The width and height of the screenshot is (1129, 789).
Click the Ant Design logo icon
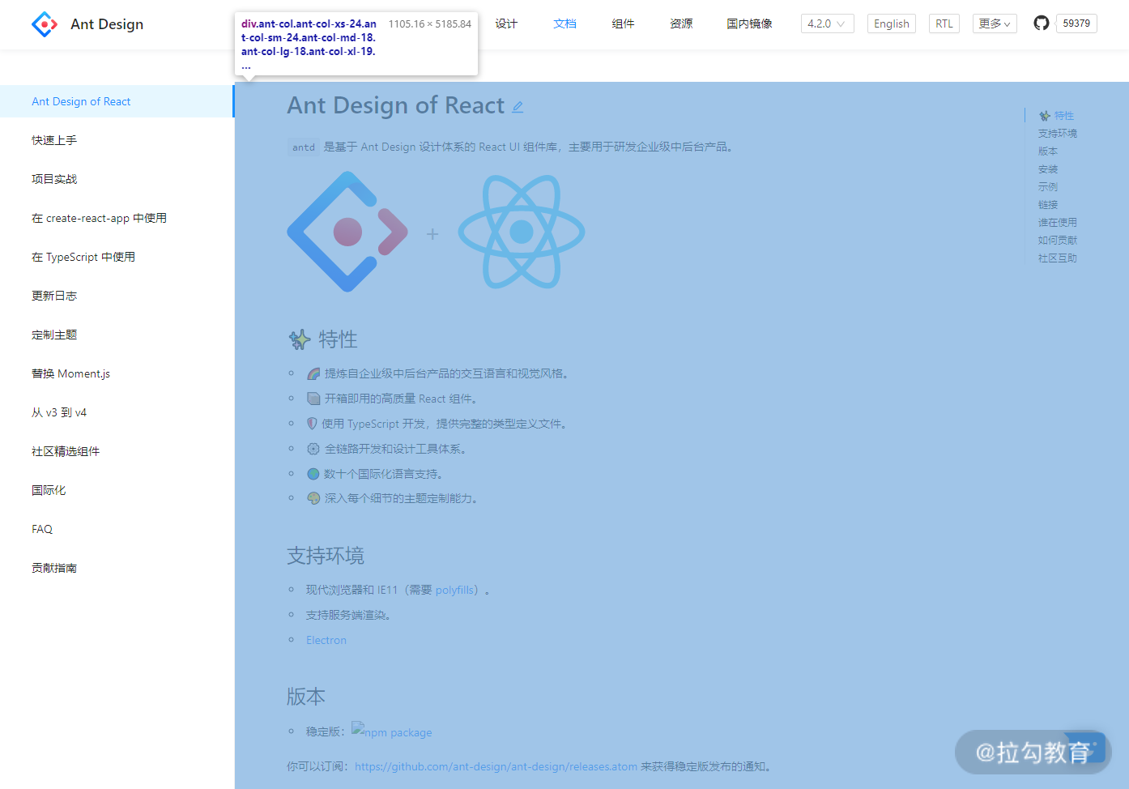pyautogui.click(x=45, y=24)
